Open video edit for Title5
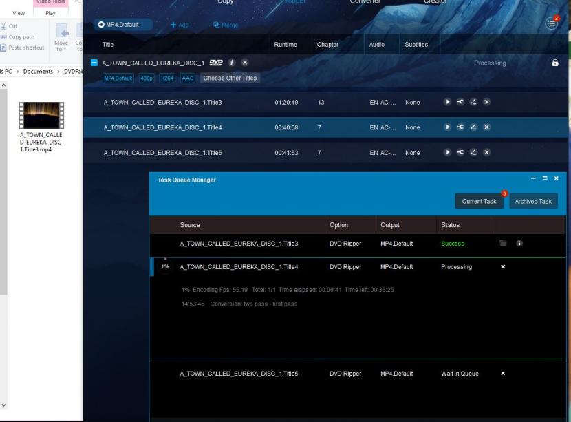The image size is (571, 422). click(473, 153)
